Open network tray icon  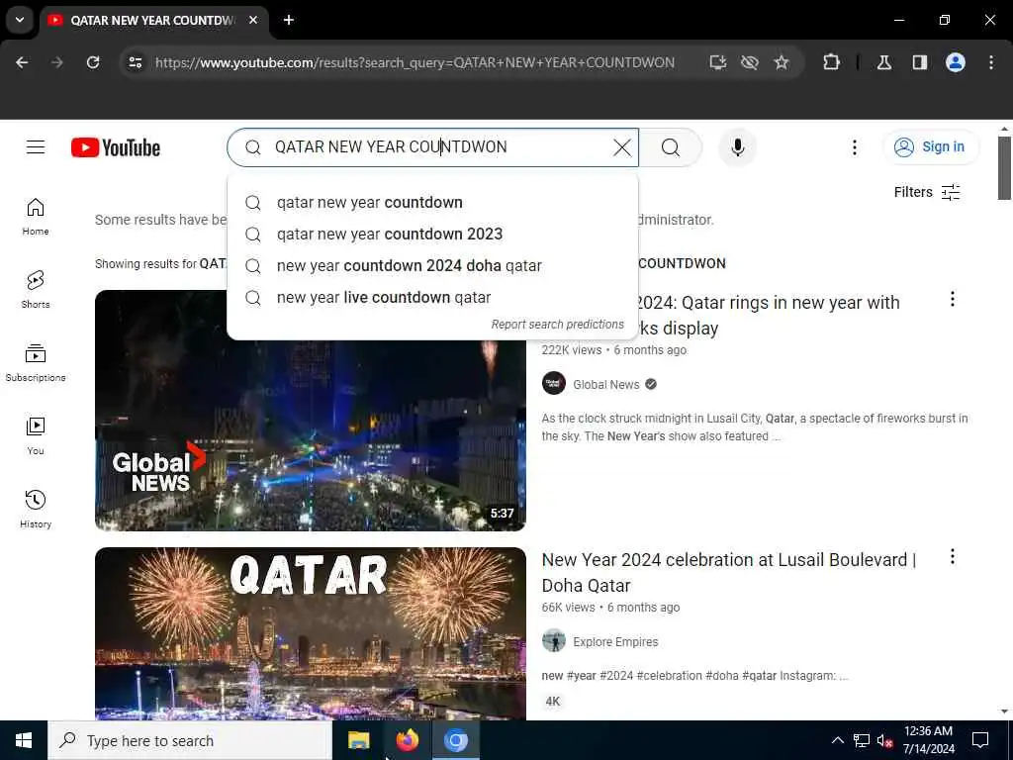862,740
